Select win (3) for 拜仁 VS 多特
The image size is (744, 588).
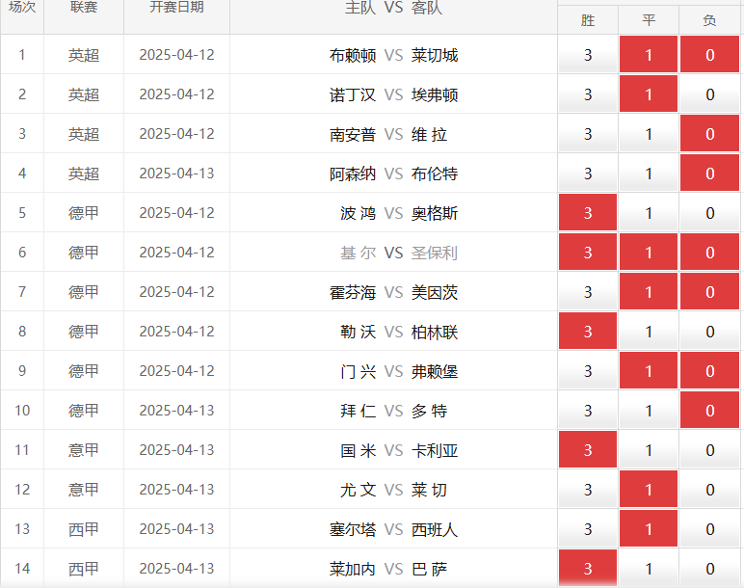(588, 410)
